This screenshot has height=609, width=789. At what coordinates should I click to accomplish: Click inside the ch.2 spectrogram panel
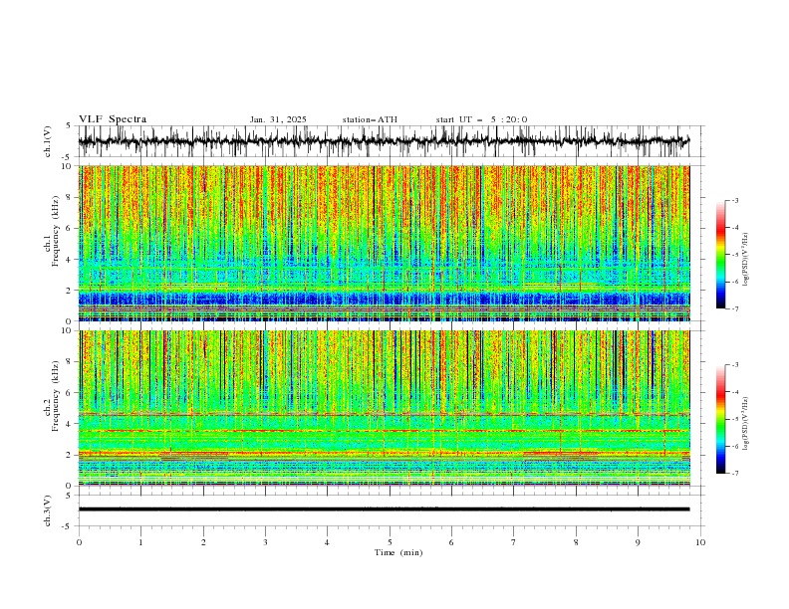pos(384,408)
